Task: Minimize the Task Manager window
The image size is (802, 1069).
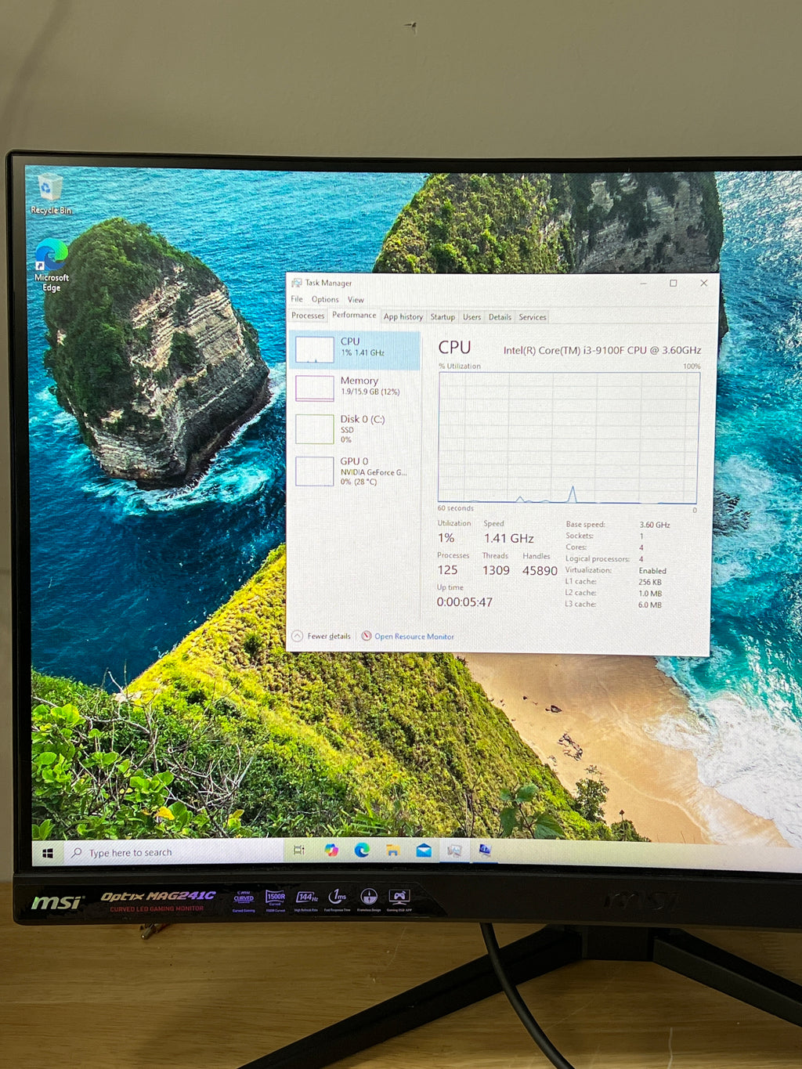Action: click(643, 284)
